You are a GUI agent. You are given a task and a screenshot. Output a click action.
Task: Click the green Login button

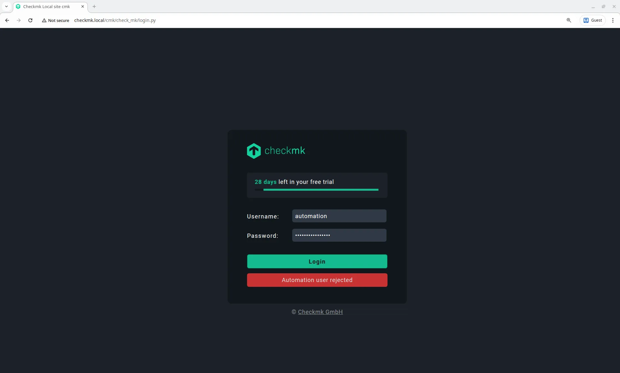(x=317, y=261)
